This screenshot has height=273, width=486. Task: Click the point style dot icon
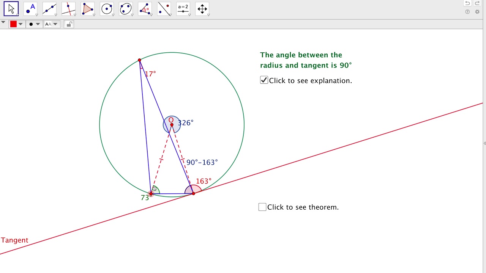pyautogui.click(x=31, y=24)
